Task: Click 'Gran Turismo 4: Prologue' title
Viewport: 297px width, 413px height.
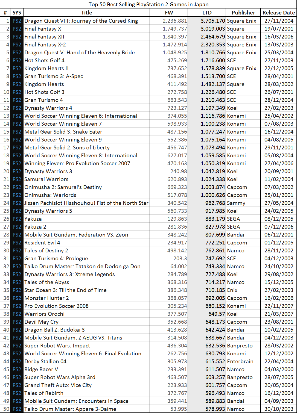Action: (x=56, y=258)
